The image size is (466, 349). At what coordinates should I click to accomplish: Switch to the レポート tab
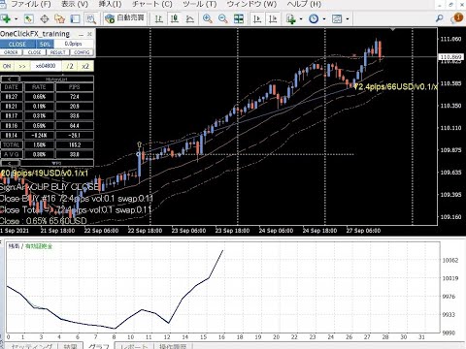[134, 346]
